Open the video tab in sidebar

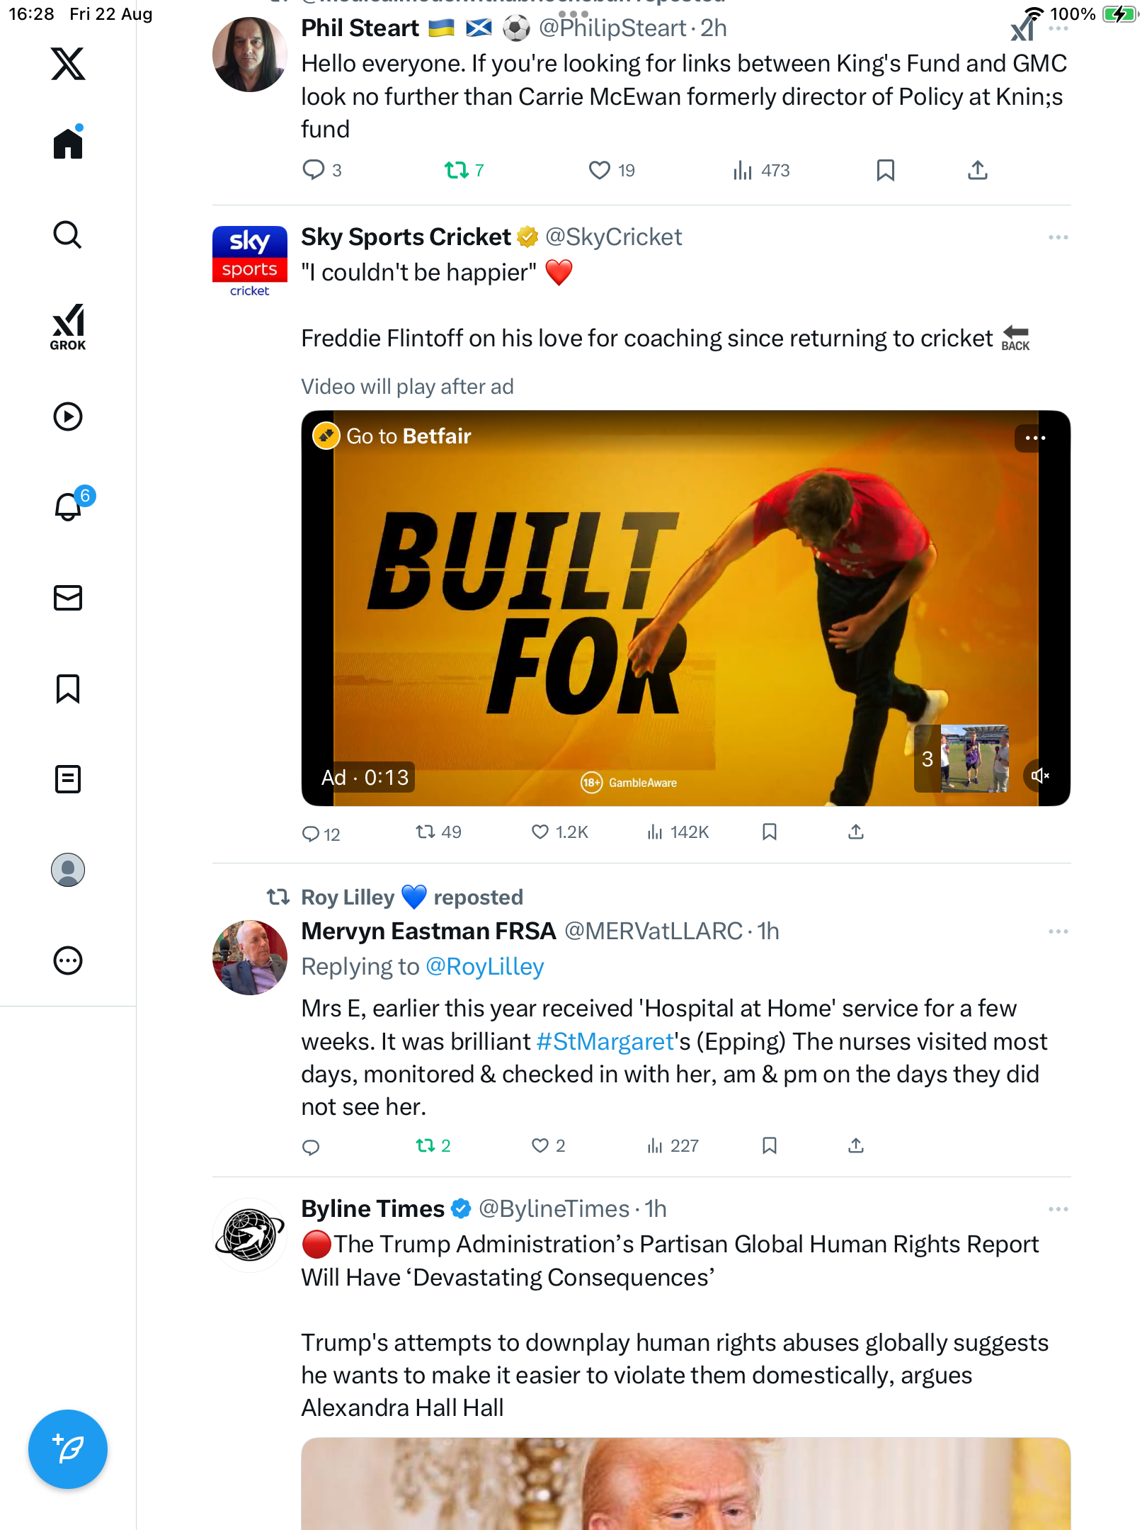[68, 416]
